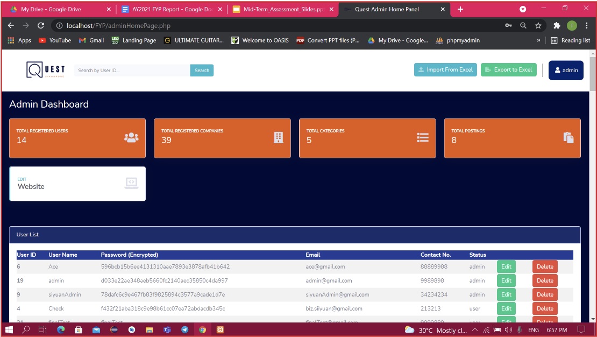Click the registered users people icon
The height and width of the screenshot is (337, 597).
click(x=131, y=137)
